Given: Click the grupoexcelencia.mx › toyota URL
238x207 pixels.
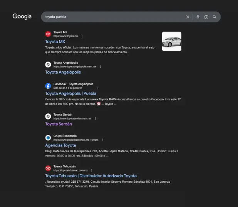Looking at the screenshot, I should [x=76, y=140].
